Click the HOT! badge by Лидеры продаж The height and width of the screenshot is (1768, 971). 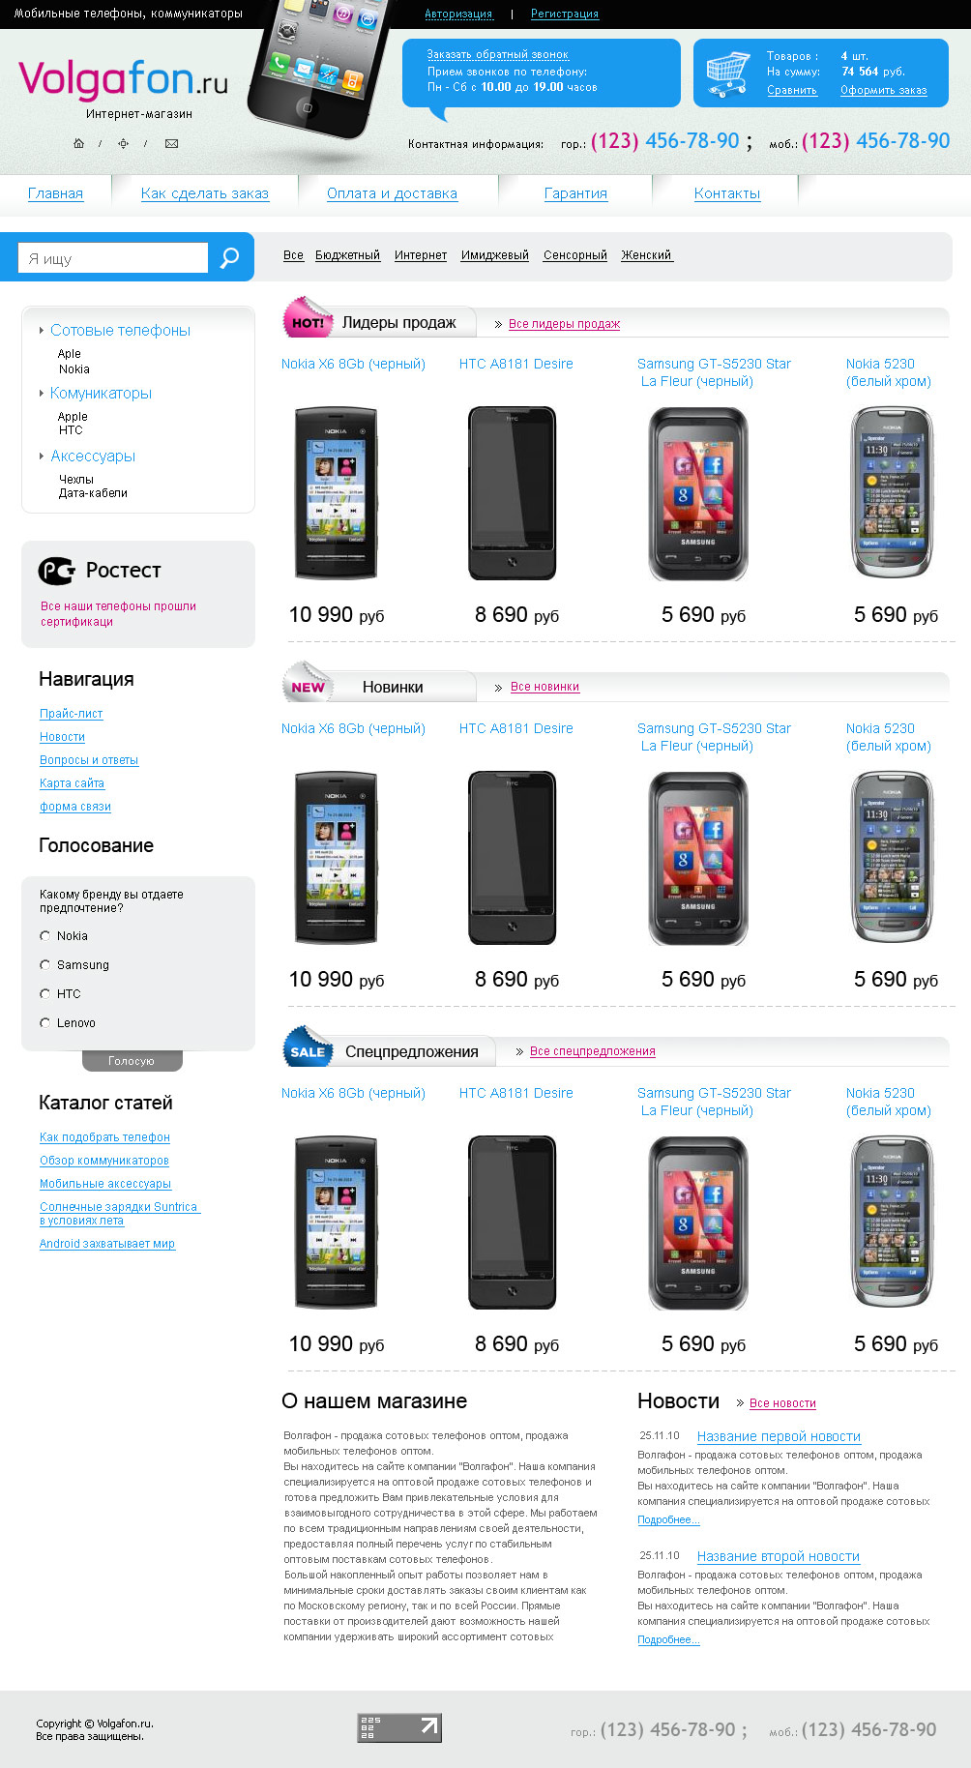pyautogui.click(x=308, y=318)
